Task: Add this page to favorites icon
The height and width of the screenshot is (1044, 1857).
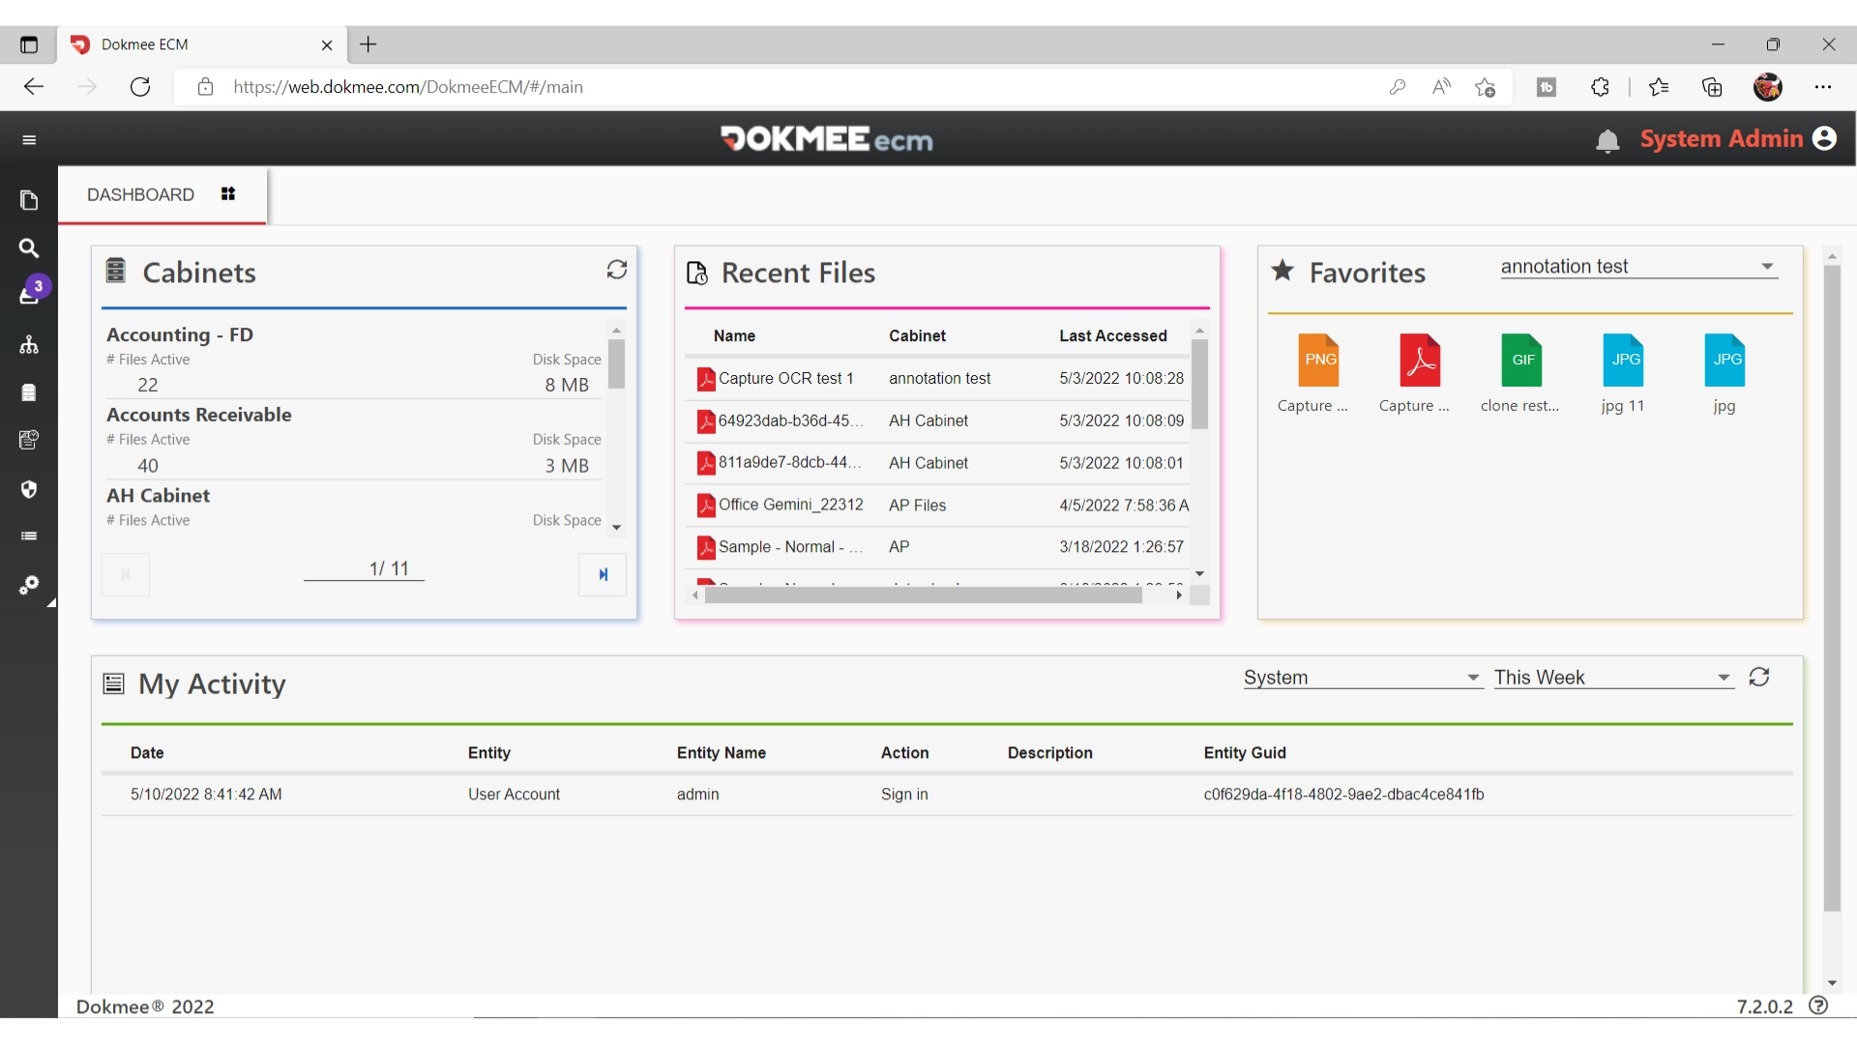Action: pyautogui.click(x=1486, y=87)
